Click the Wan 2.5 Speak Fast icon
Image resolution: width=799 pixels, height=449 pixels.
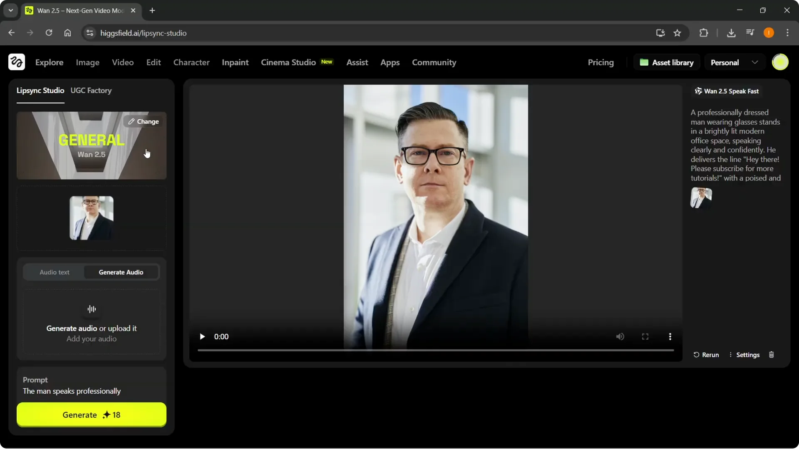[698, 91]
